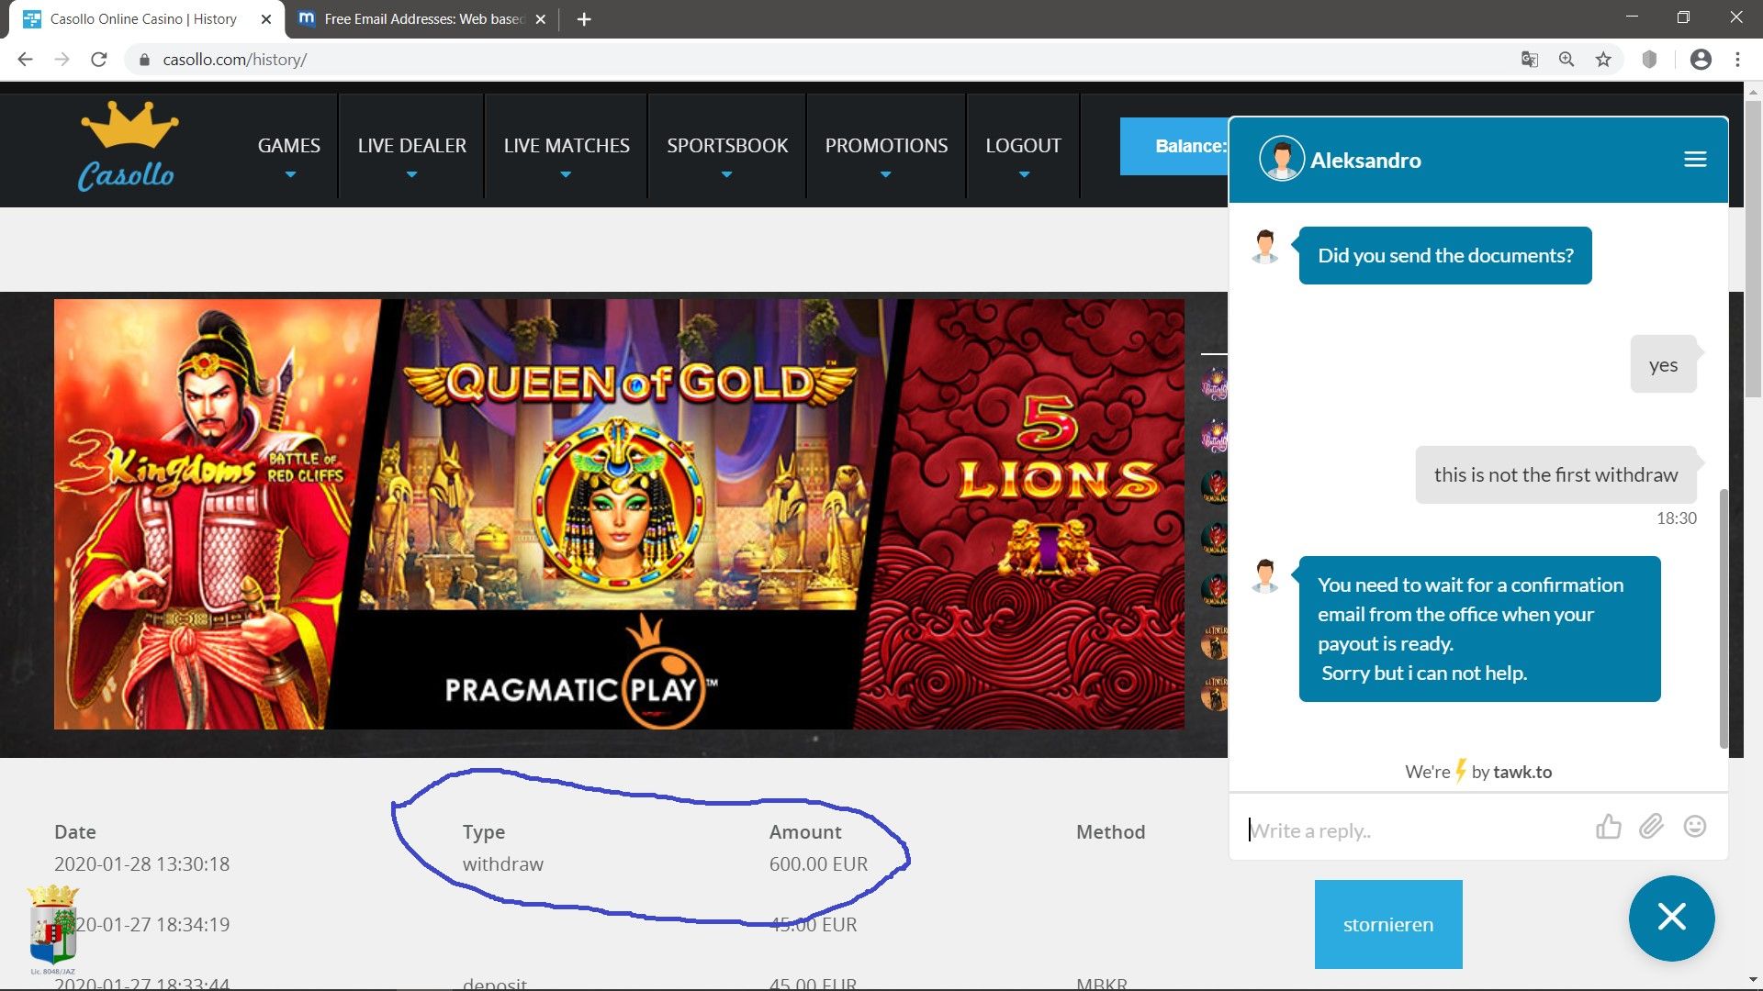Click the 'Did you send the documents?' message

pos(1445,255)
